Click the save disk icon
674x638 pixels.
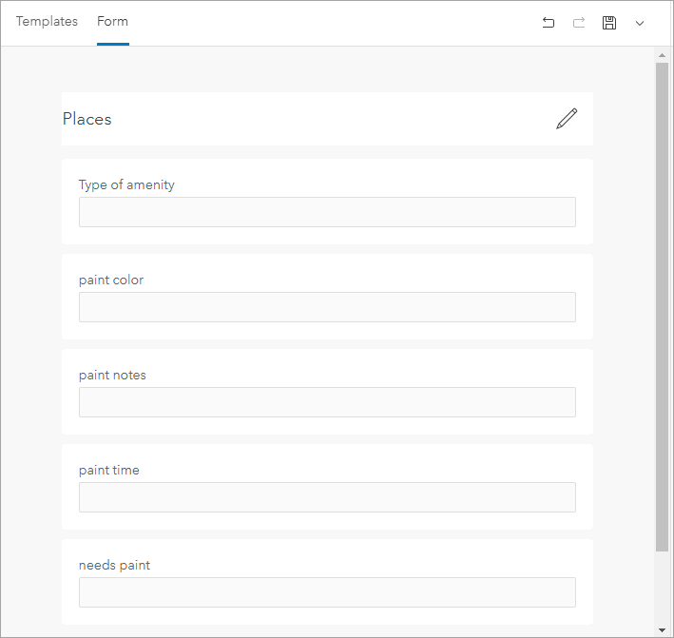point(609,23)
